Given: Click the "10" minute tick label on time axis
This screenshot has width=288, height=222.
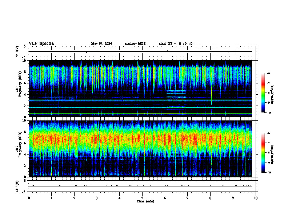Looking at the screenshot, I should 256,198.
